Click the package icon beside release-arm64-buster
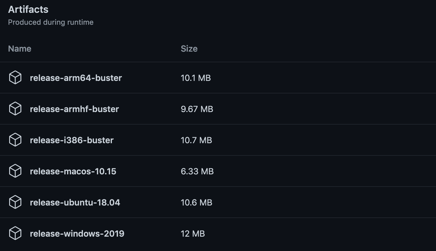The image size is (436, 251). point(15,78)
